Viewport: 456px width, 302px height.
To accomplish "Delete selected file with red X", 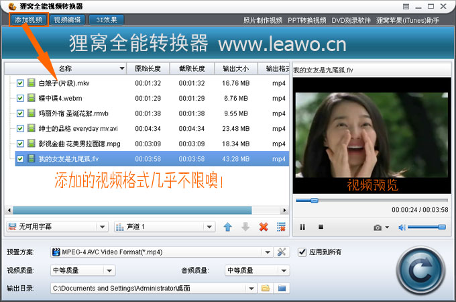I will tap(264, 227).
